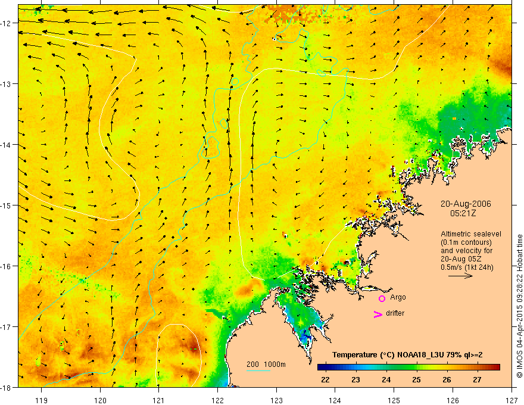Click latitude axis label -16
Screen dimensions: 524x405
tap(6, 266)
